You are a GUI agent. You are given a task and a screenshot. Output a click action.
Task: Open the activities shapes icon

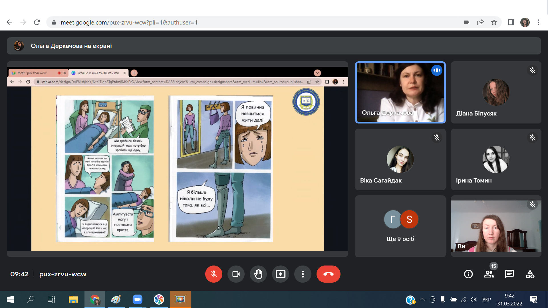530,274
